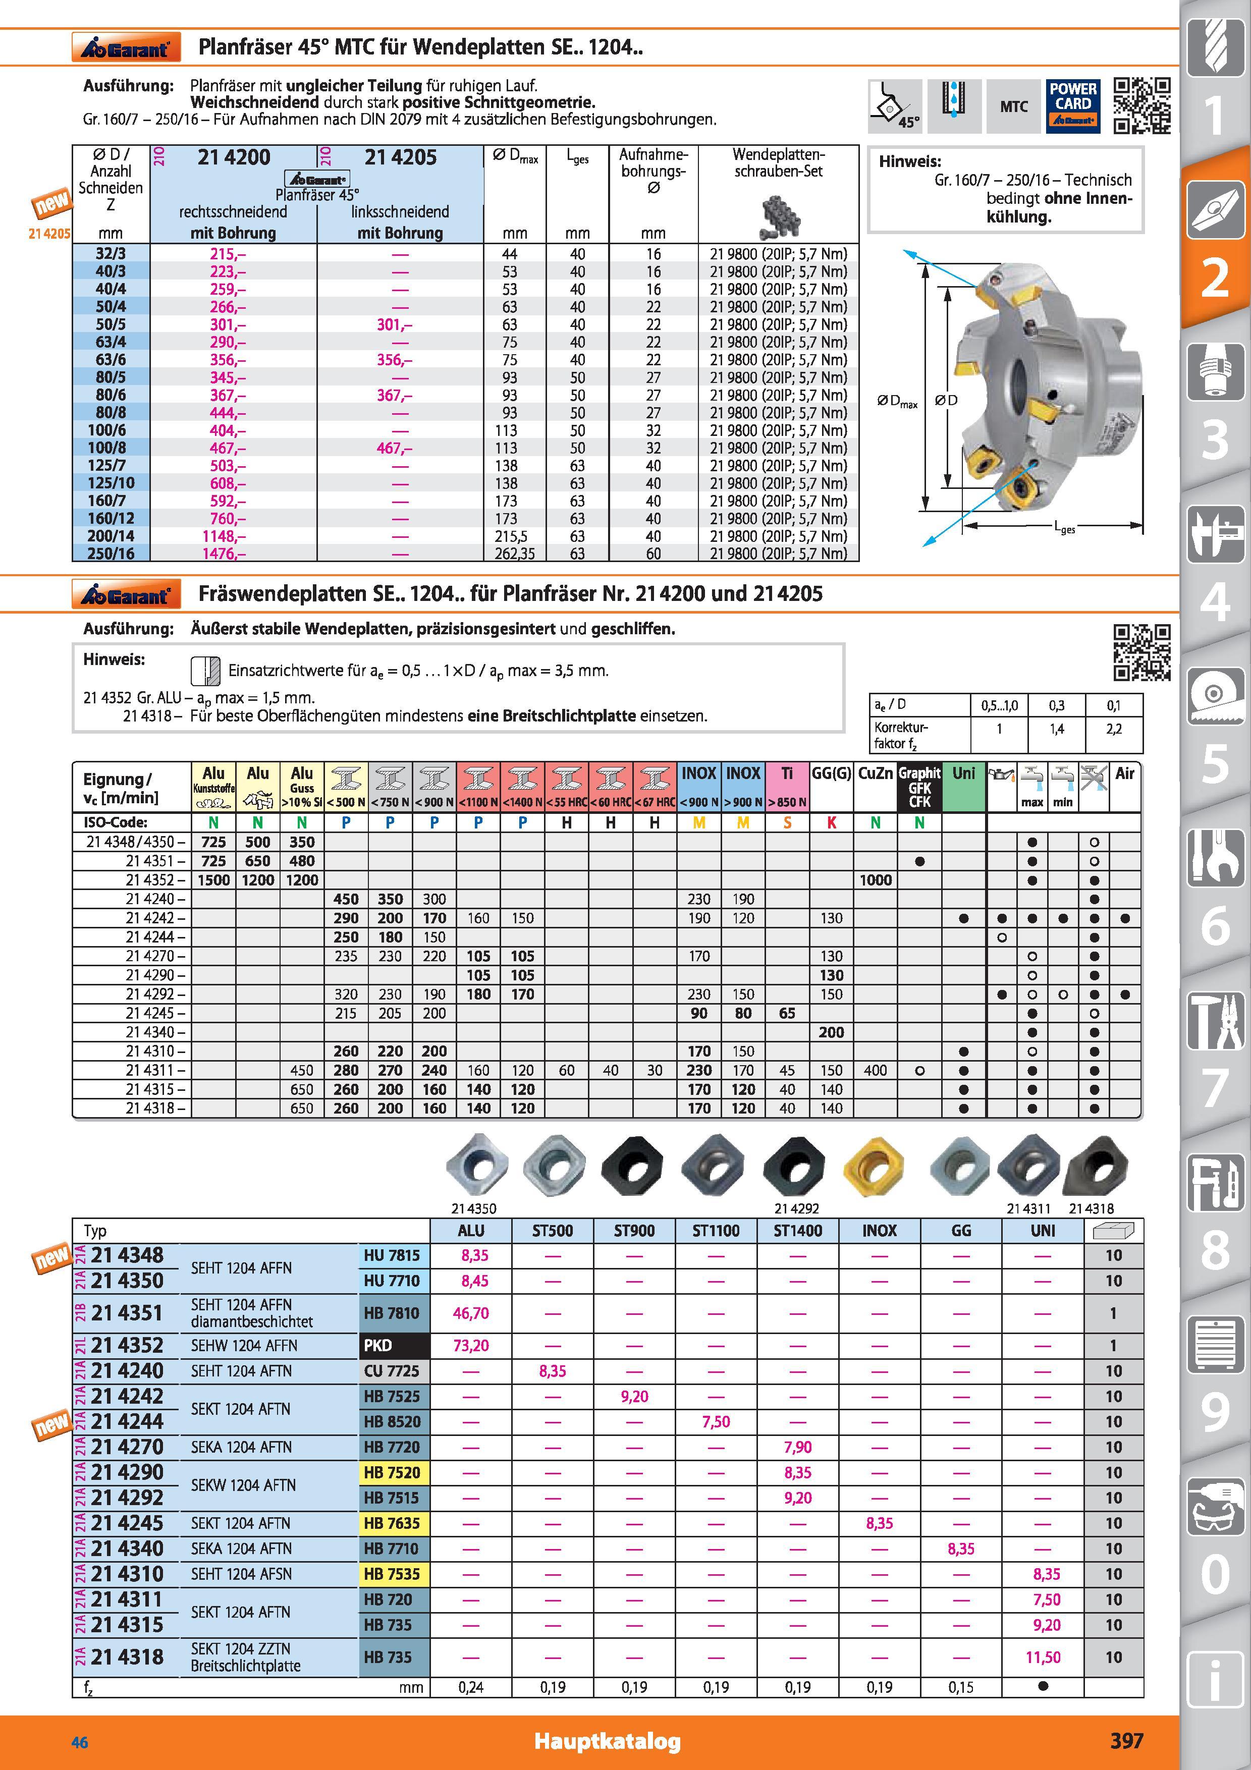
Task: Open the chapter 4 caliper measuring icon
Action: pos(1215,533)
